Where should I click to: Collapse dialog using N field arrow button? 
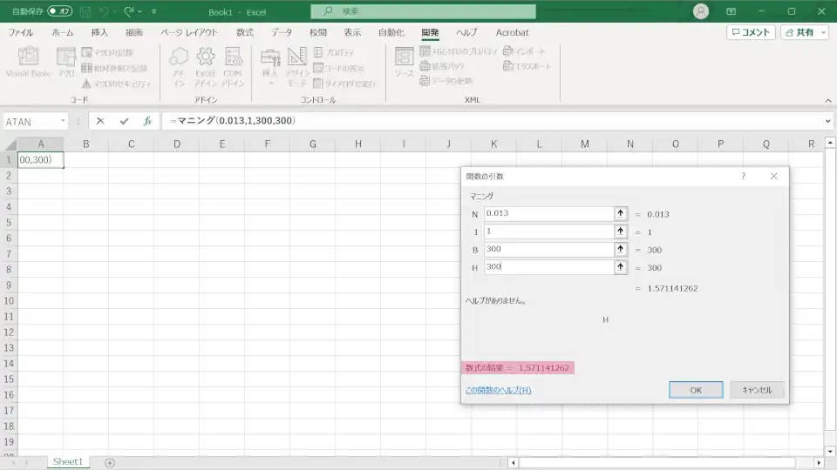click(x=621, y=214)
